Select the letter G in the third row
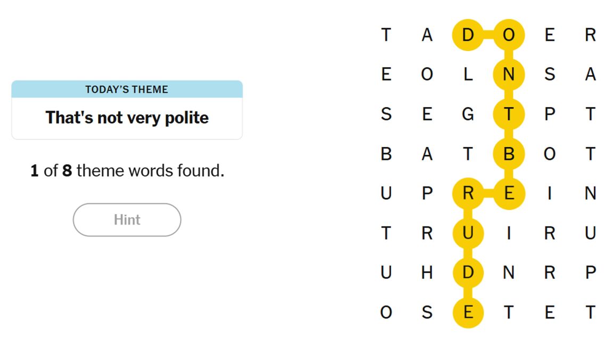The height and width of the screenshot is (345, 613). pyautogui.click(x=467, y=113)
